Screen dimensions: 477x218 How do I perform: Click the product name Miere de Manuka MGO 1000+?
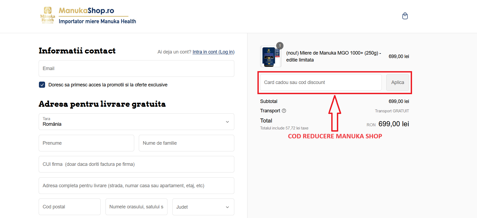[333, 56]
